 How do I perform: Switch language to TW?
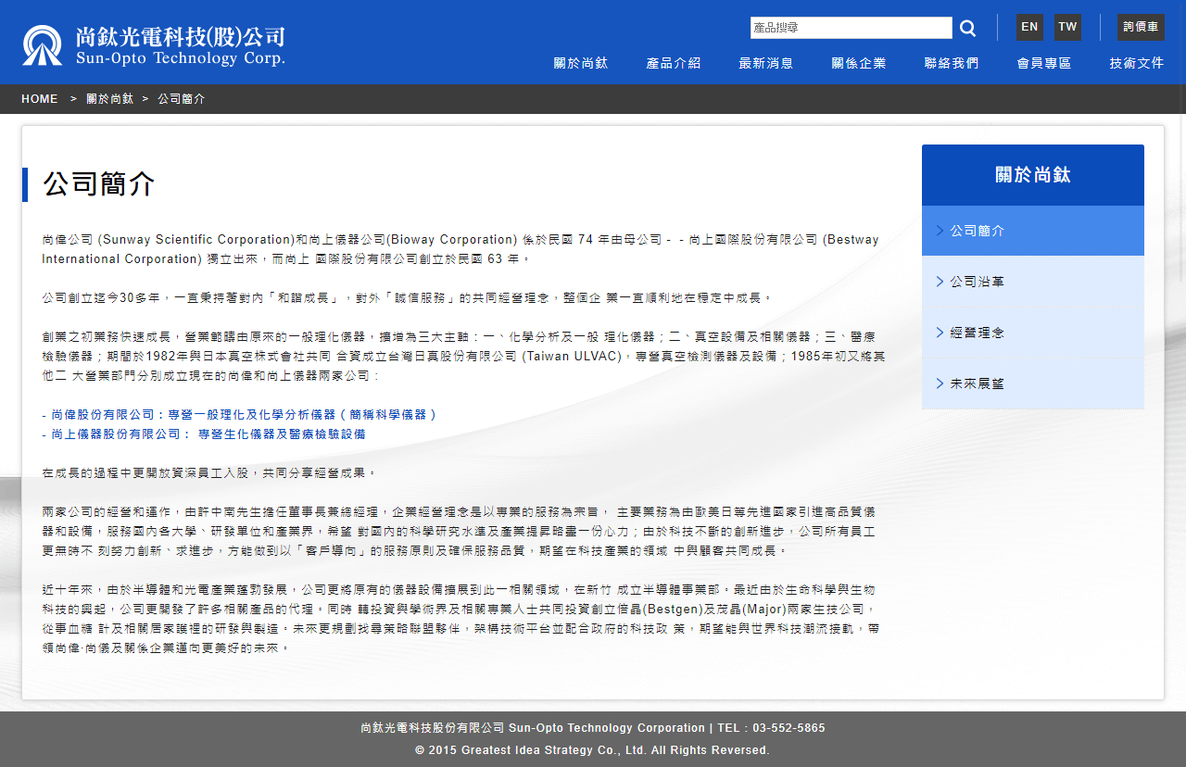tap(1067, 27)
